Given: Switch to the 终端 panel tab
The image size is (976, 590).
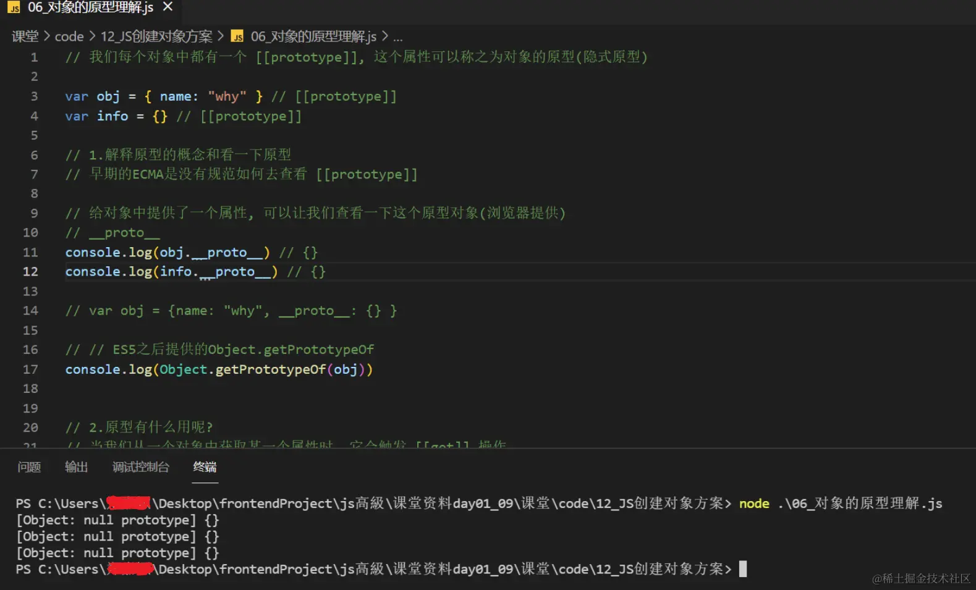Looking at the screenshot, I should [x=205, y=467].
